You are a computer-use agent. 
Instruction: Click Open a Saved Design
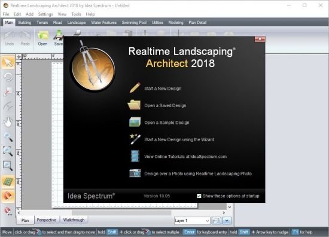click(x=165, y=105)
